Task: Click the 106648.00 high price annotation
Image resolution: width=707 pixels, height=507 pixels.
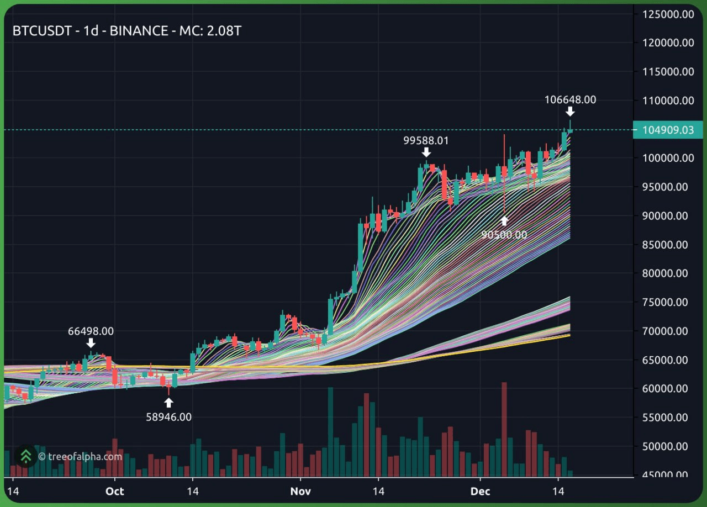Action: click(x=570, y=100)
